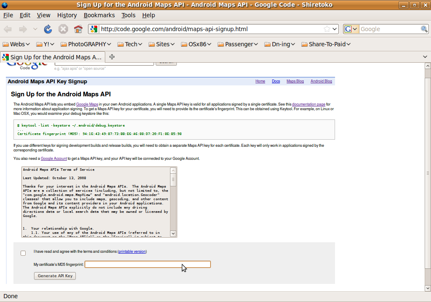The image size is (431, 302).
Task: Click the Generate API Key button
Action: 55,276
